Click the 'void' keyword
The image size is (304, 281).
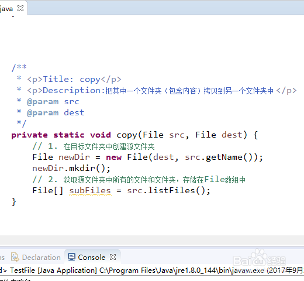tap(101, 135)
